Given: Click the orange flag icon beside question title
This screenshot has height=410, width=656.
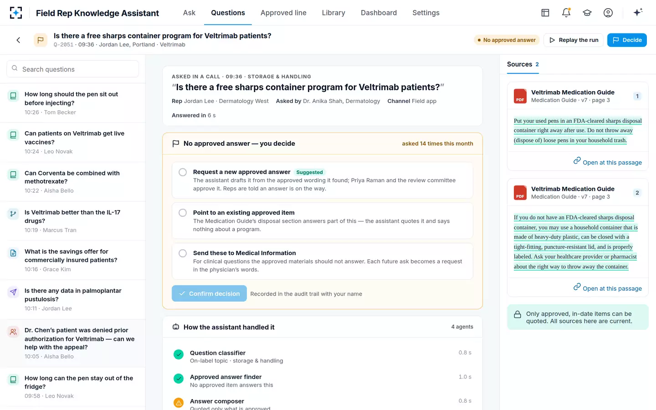Looking at the screenshot, I should tap(41, 40).
